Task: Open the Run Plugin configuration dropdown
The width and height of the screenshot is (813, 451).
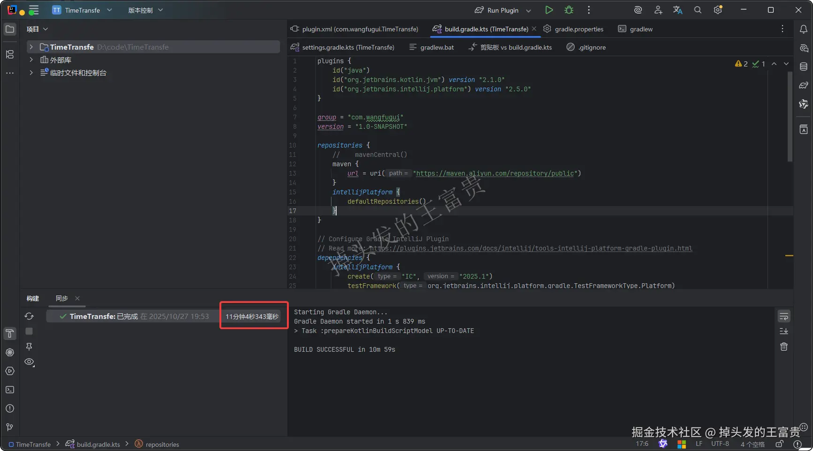Action: pyautogui.click(x=528, y=10)
